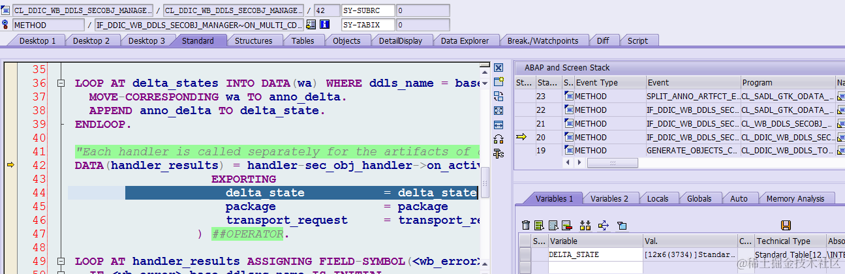Click the Program column header in stack
The image size is (845, 274).
[788, 83]
